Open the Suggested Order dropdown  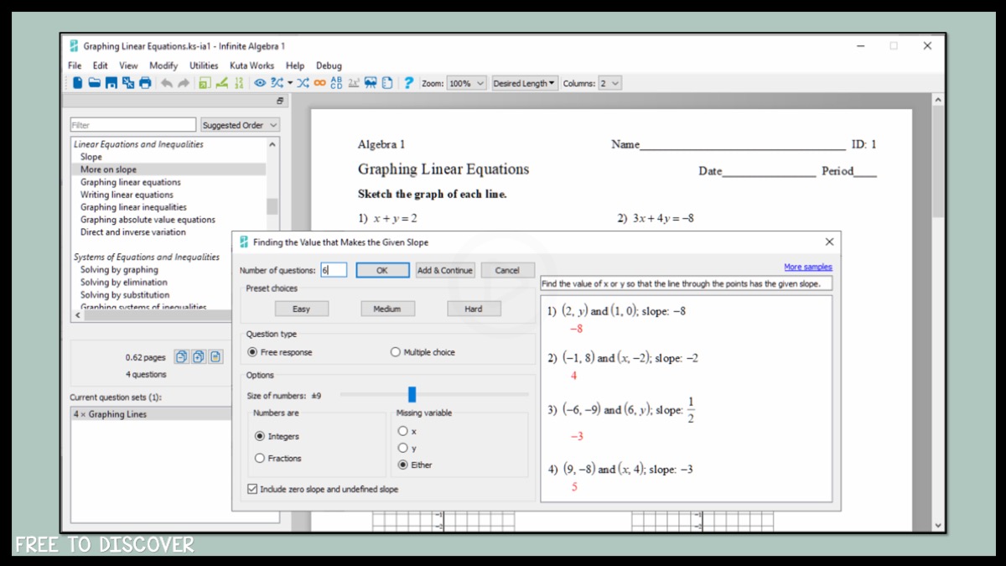tap(240, 125)
